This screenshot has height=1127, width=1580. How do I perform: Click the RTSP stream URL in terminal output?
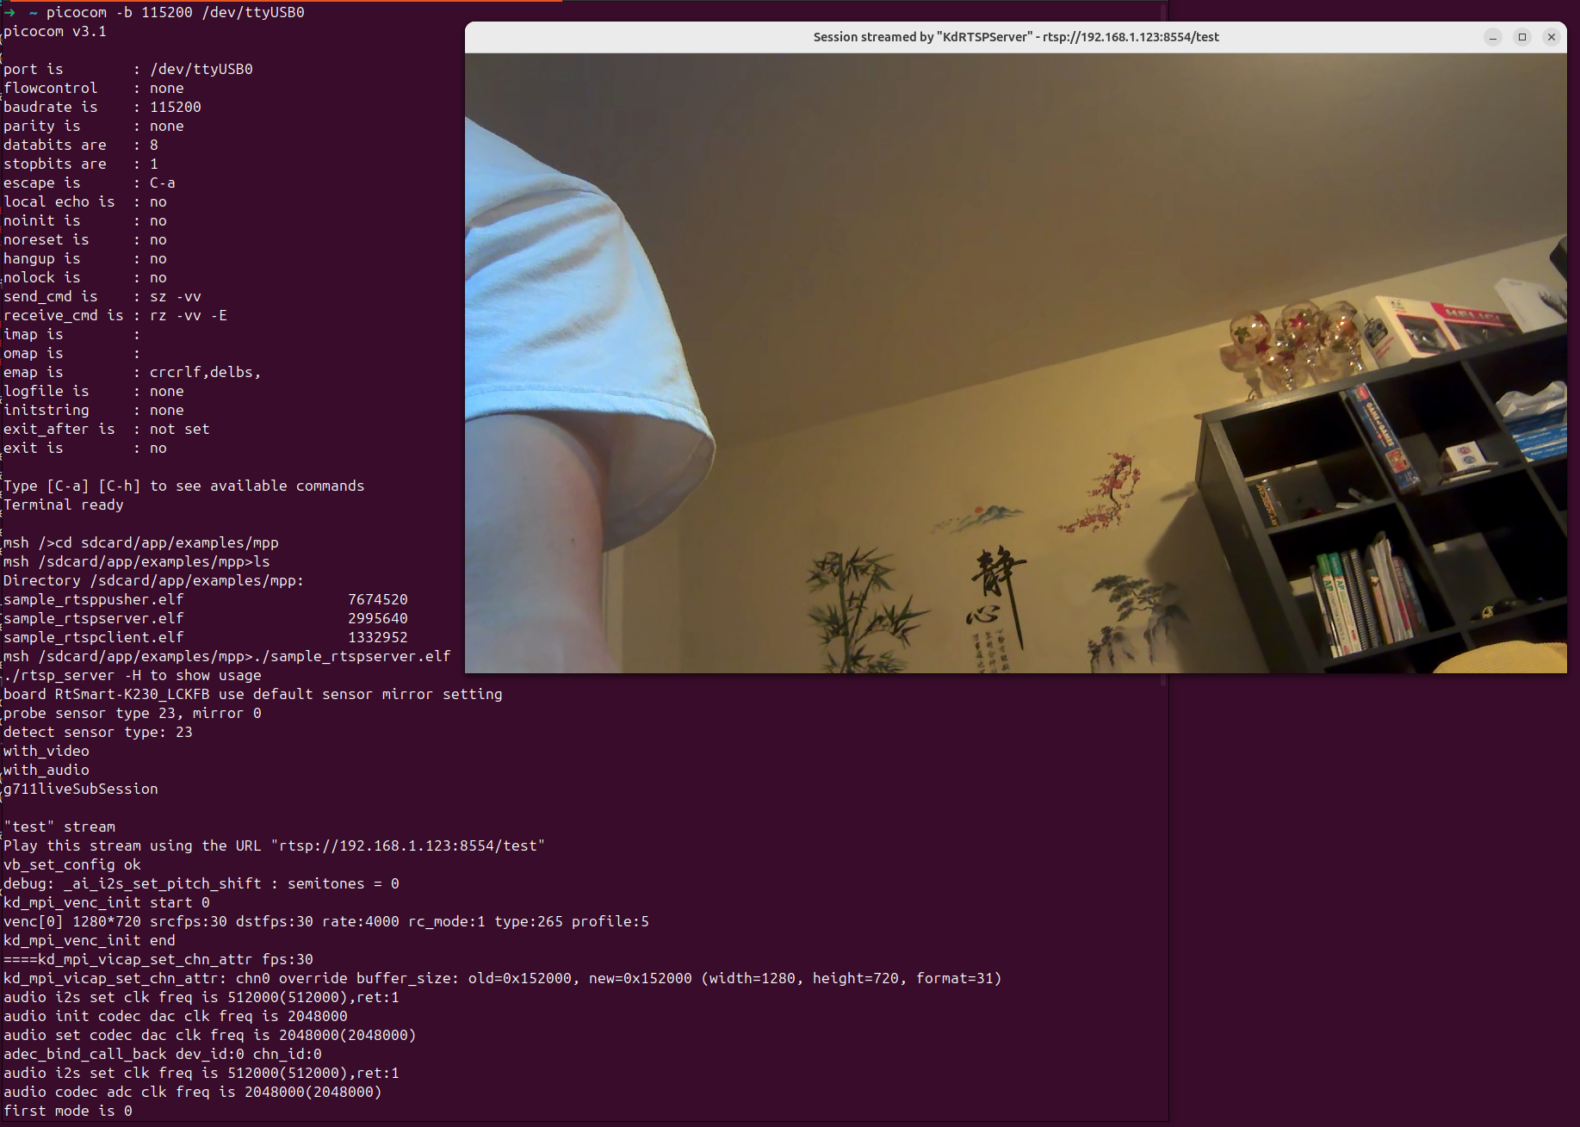[409, 845]
